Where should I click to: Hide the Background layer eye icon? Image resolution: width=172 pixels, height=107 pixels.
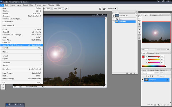pos(143,80)
